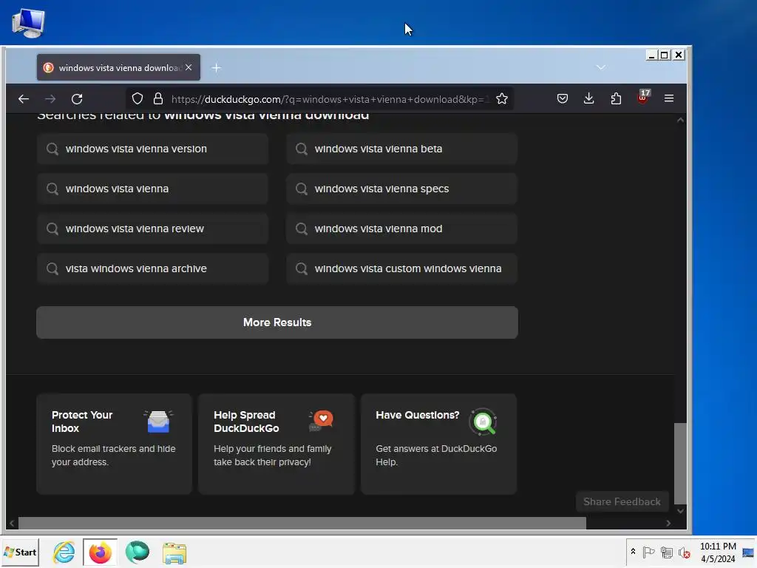757x568 pixels.
Task: Open the Firefox hamburger menu
Action: pyautogui.click(x=669, y=98)
